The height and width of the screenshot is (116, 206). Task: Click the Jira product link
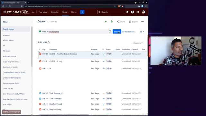click(33, 12)
